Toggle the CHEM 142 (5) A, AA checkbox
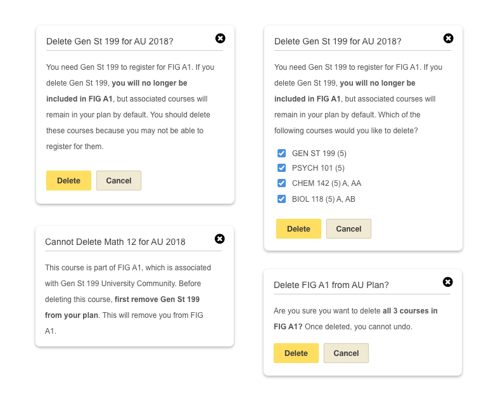Viewport: 498px width, 401px height. (x=281, y=183)
